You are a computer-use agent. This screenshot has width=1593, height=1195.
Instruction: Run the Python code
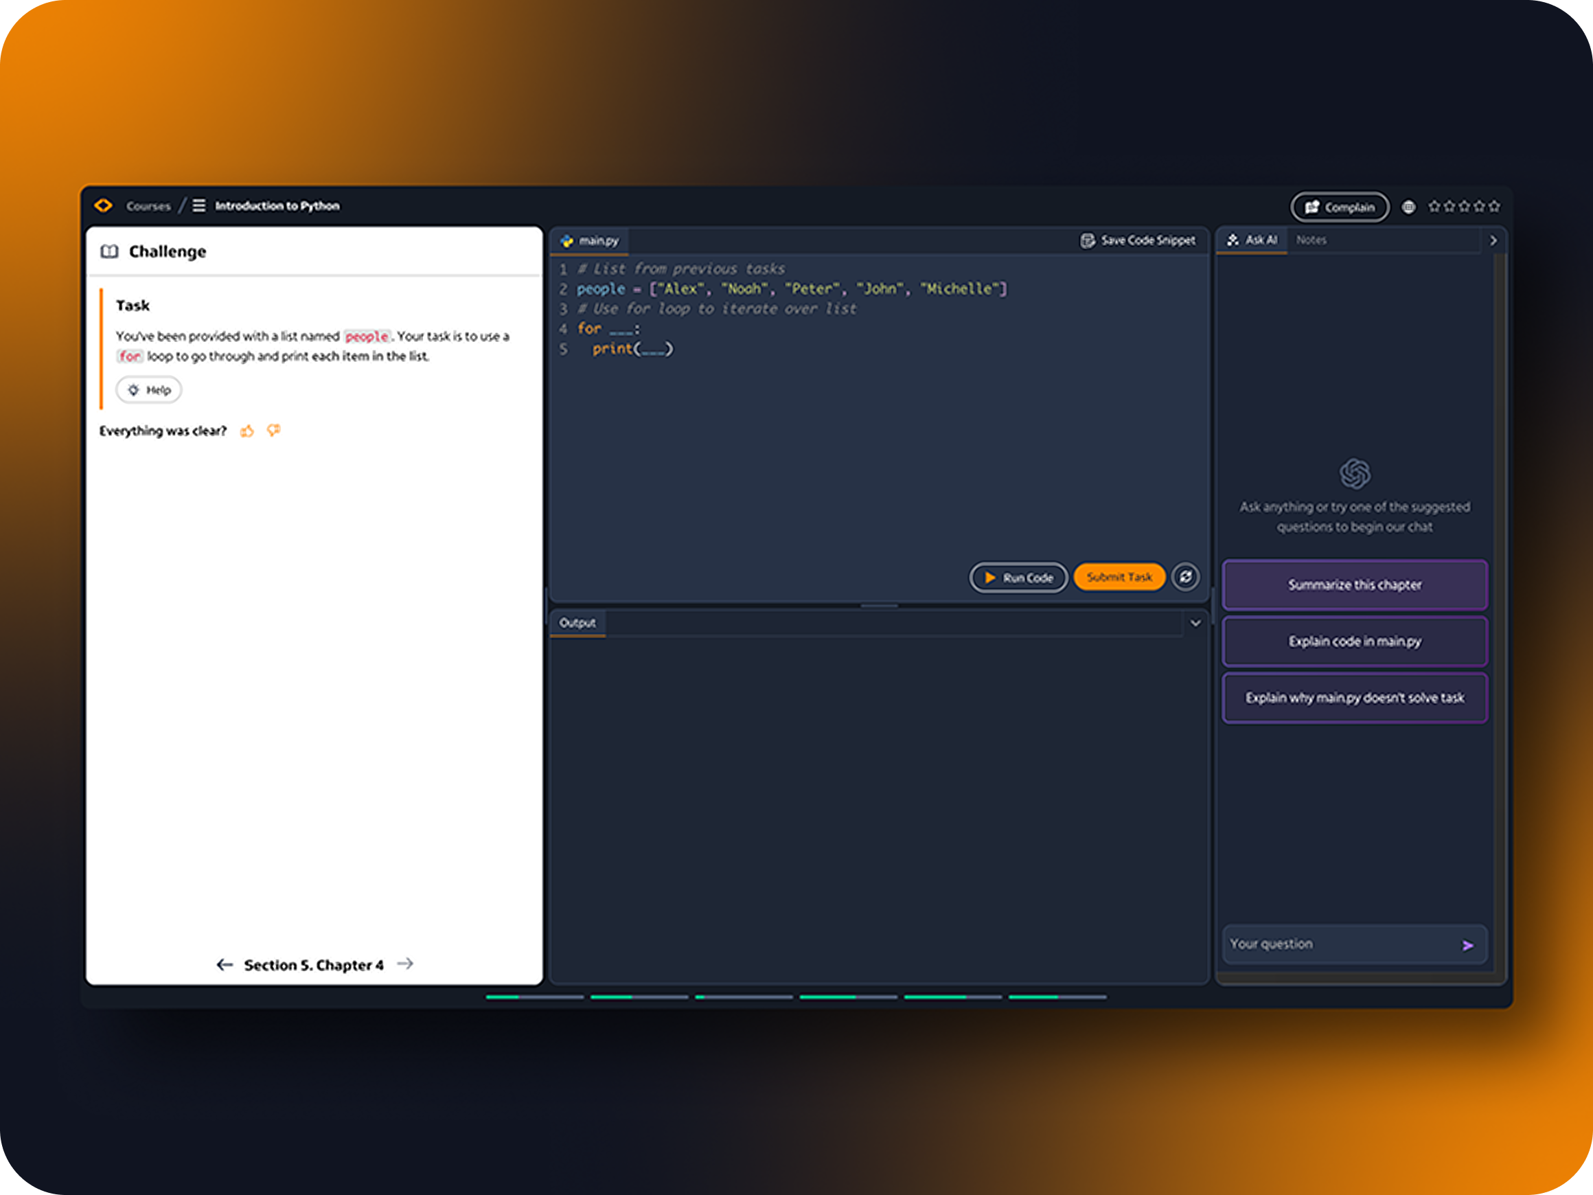pyautogui.click(x=1018, y=577)
